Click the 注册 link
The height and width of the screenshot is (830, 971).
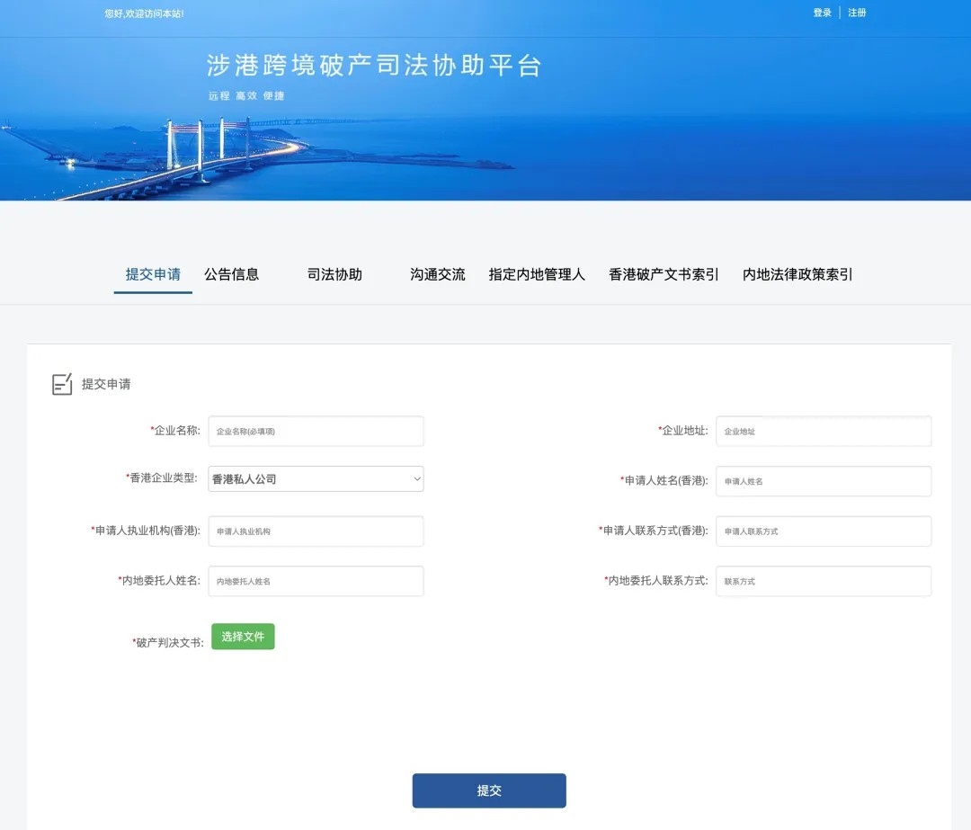pyautogui.click(x=857, y=13)
